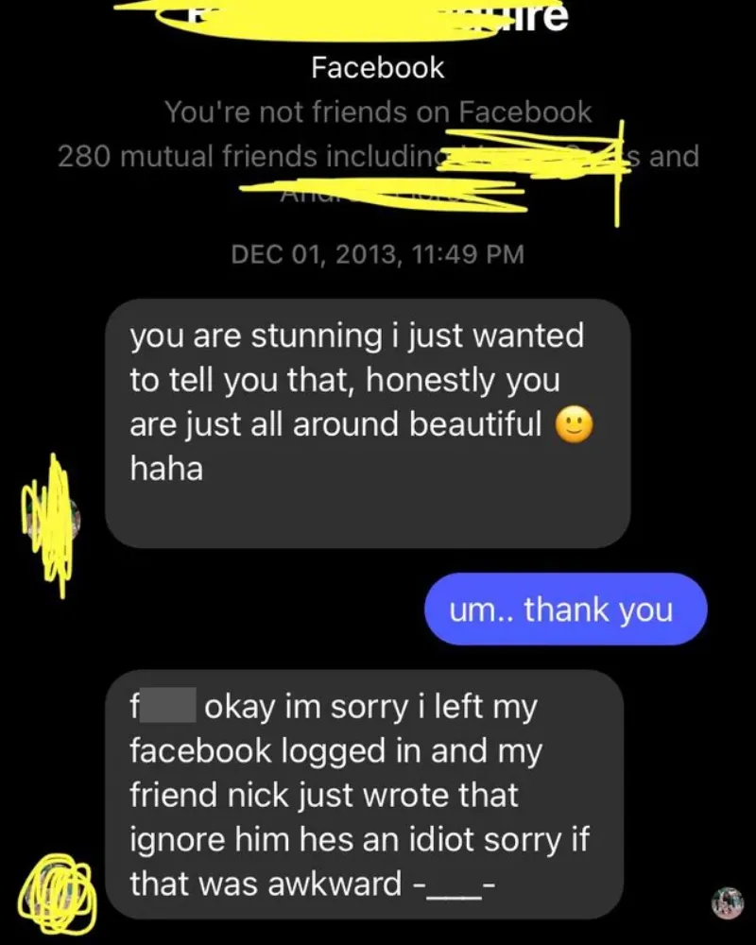Select the blue 'um.. thank you' bubble
756x945 pixels.
(x=565, y=610)
